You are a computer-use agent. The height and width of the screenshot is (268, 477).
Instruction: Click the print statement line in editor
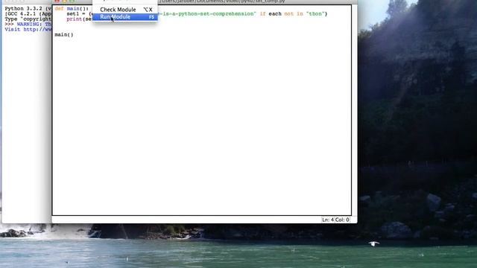[x=79, y=19]
